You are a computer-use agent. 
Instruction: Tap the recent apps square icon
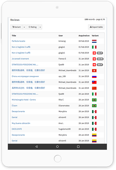click(78, 147)
